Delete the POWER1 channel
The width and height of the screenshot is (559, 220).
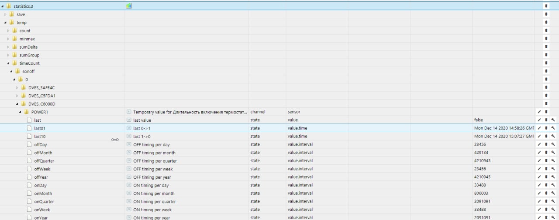(546, 112)
